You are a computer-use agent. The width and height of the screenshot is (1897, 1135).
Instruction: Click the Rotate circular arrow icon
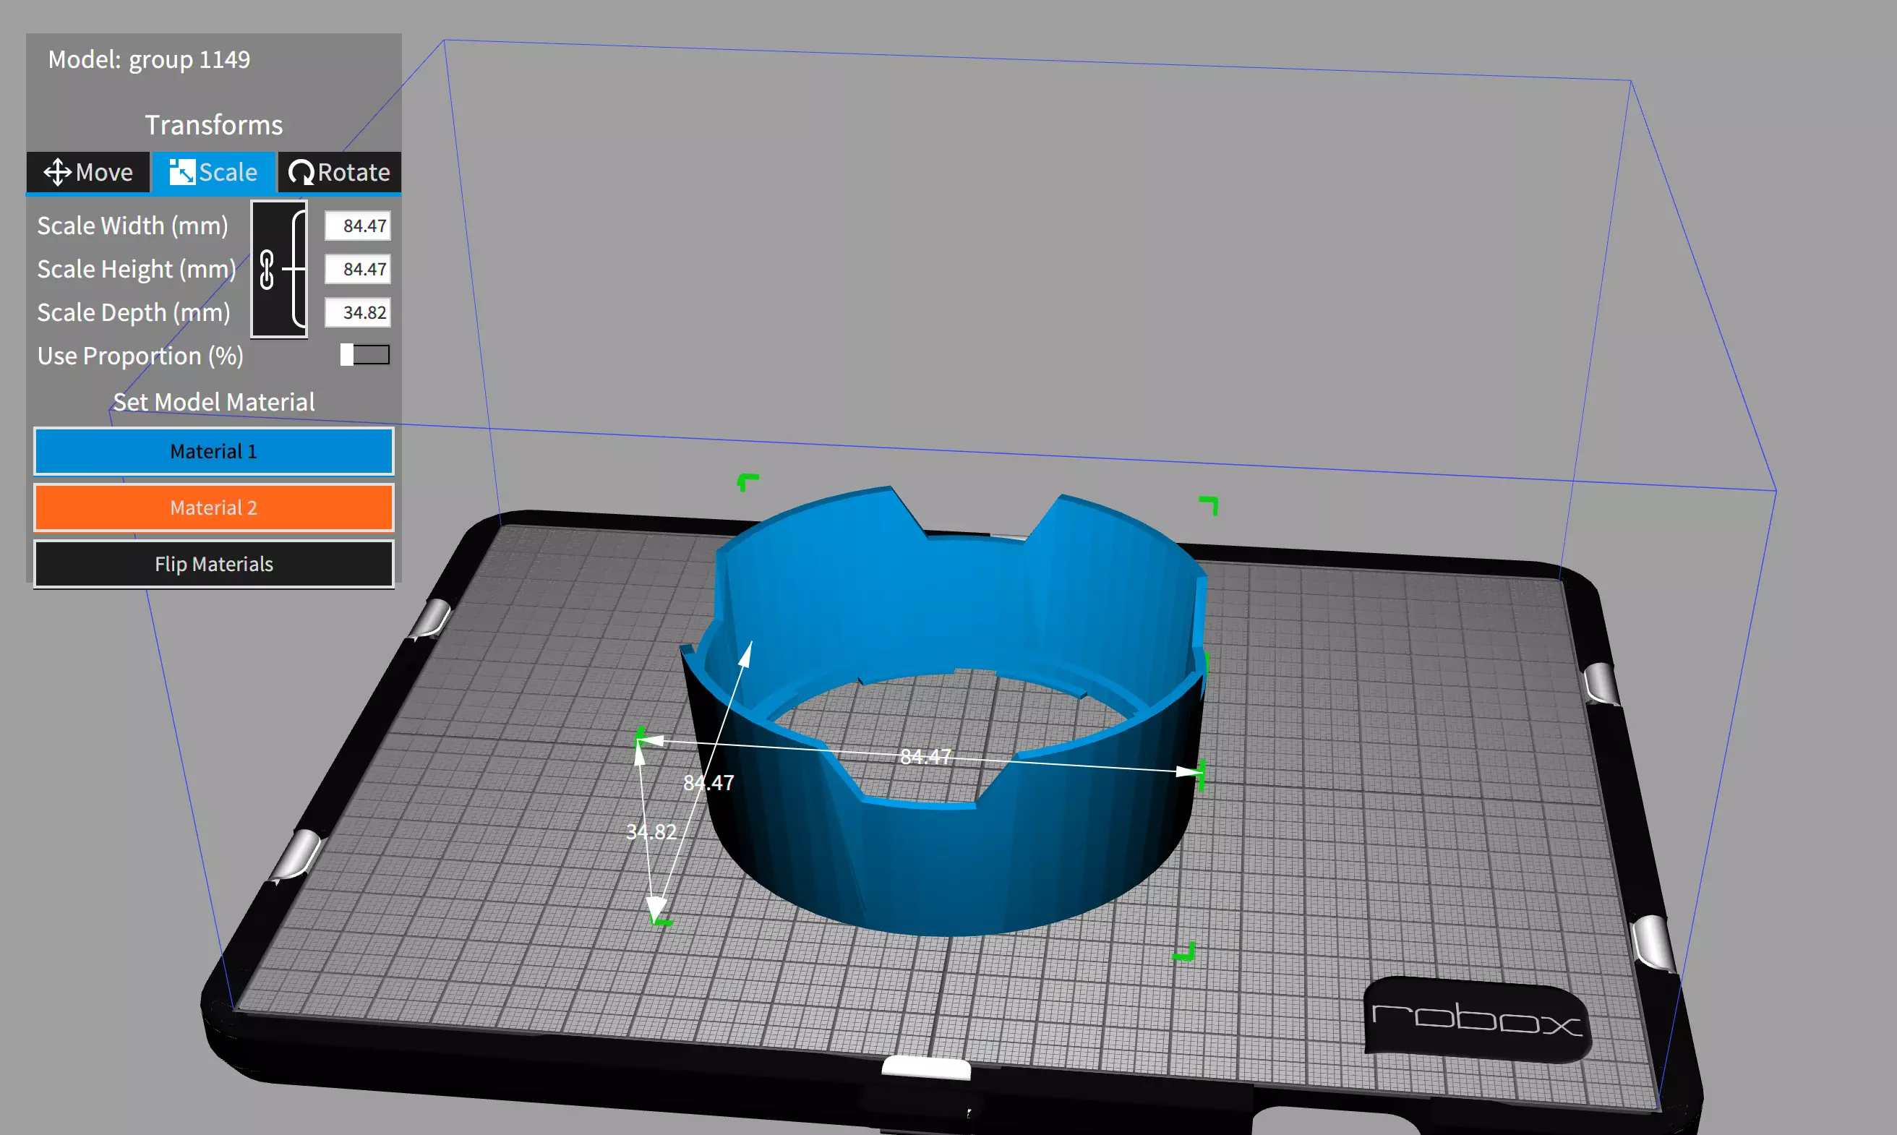[301, 172]
